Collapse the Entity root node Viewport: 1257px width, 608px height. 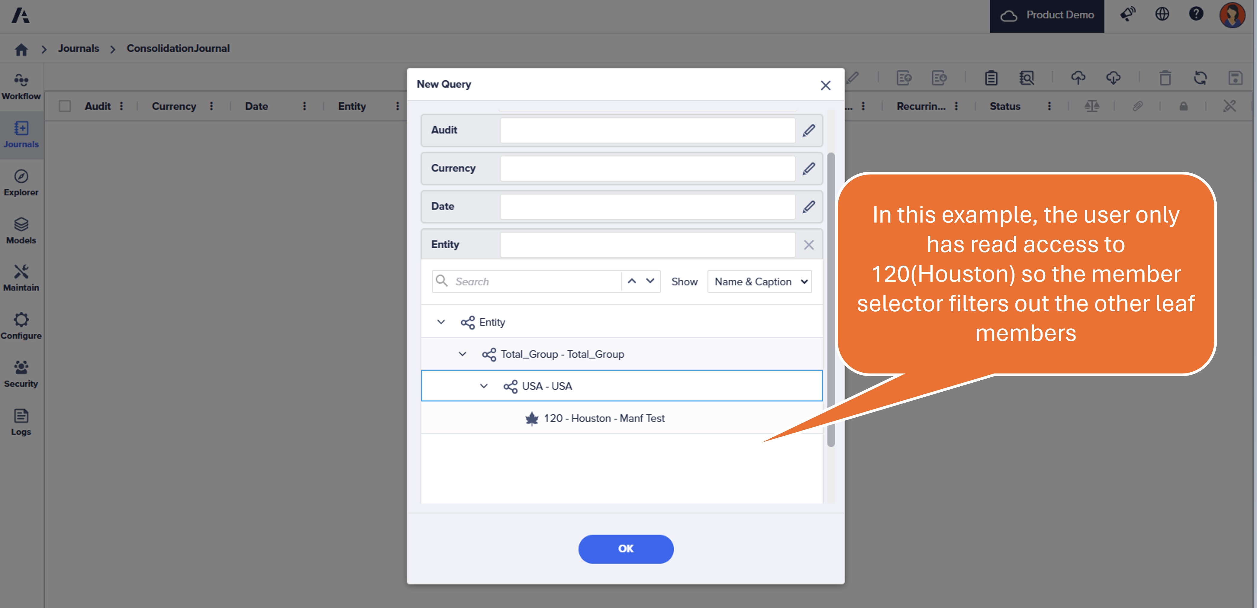point(441,322)
